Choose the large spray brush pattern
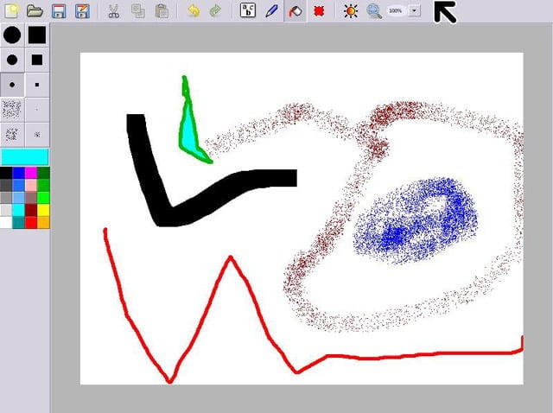 coord(12,110)
